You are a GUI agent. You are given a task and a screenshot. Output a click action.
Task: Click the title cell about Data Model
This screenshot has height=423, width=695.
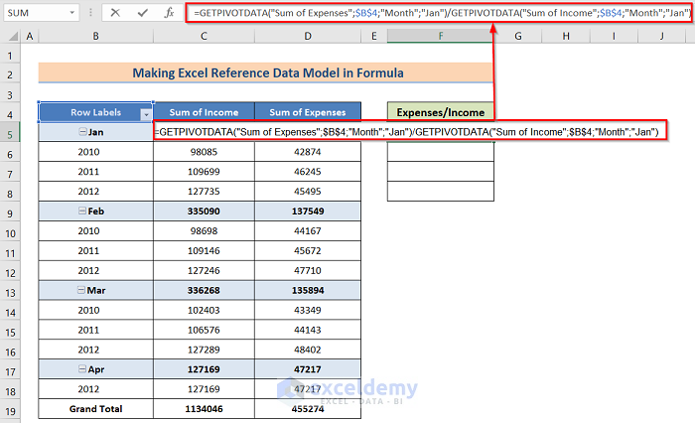pyautogui.click(x=265, y=72)
